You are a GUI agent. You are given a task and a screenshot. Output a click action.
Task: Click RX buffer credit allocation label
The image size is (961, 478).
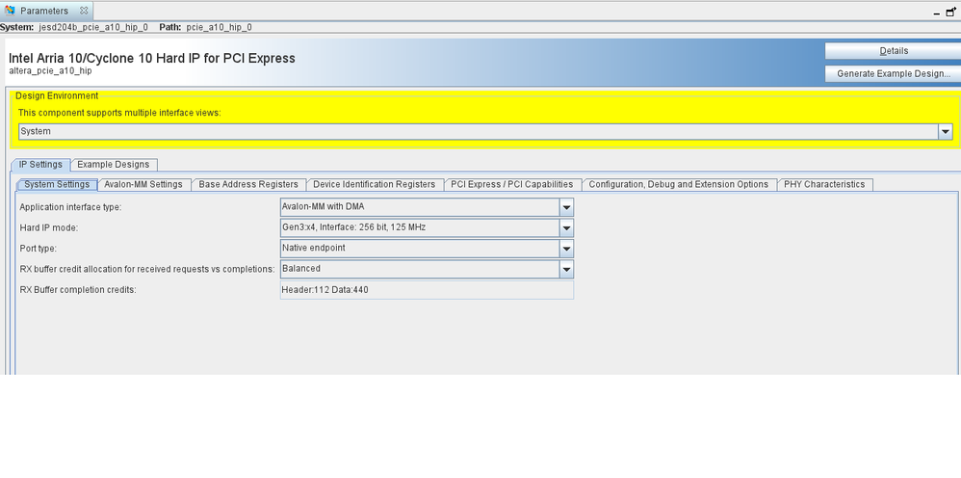click(x=147, y=269)
